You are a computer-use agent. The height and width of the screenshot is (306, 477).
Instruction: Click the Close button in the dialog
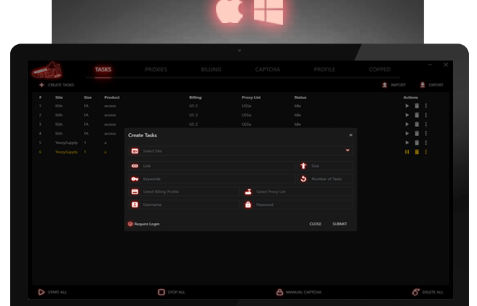pyautogui.click(x=316, y=224)
